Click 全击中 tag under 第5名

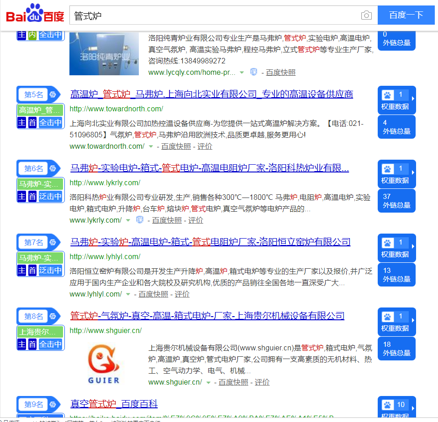click(x=50, y=123)
